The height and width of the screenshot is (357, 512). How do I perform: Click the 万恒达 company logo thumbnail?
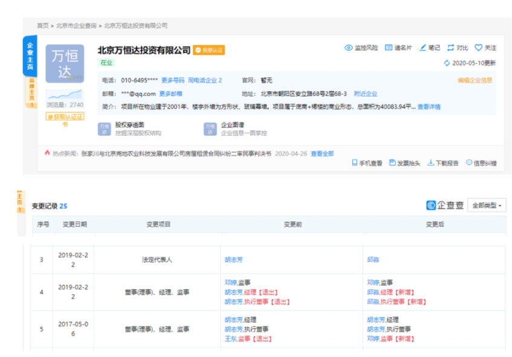(65, 63)
